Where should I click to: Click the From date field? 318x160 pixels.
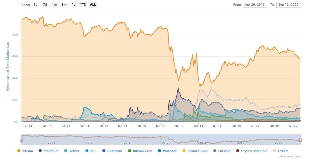point(255,5)
